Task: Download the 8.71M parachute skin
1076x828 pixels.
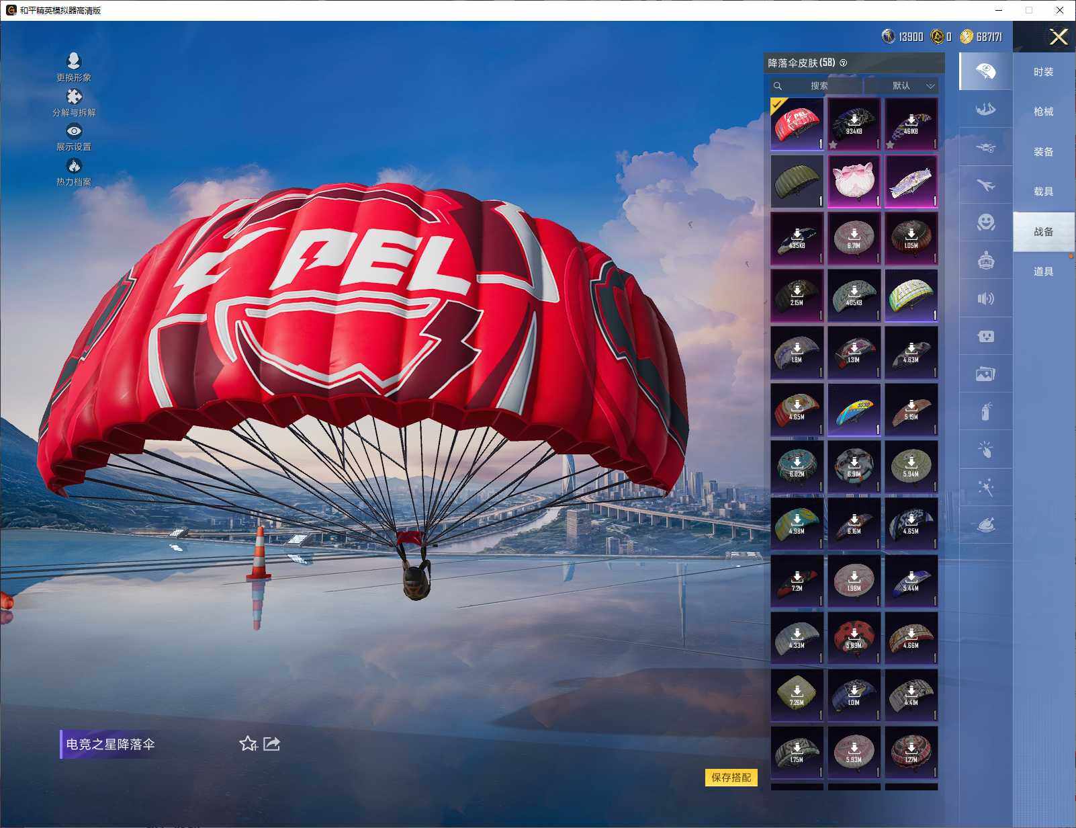Action: pyautogui.click(x=854, y=239)
